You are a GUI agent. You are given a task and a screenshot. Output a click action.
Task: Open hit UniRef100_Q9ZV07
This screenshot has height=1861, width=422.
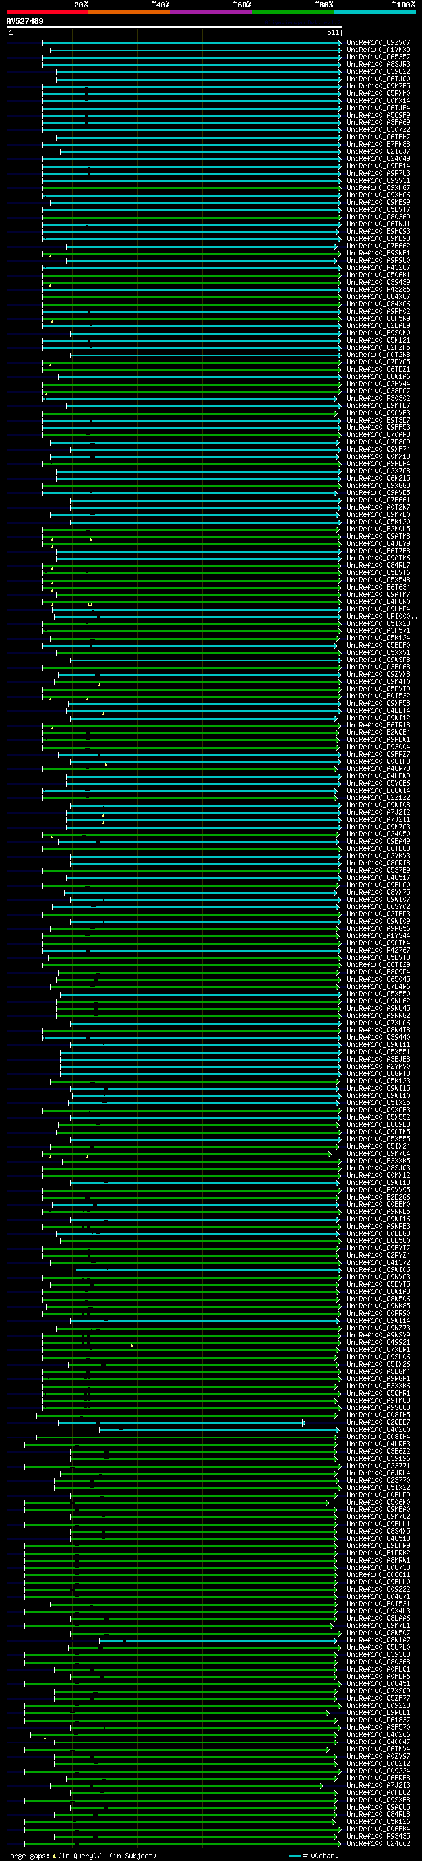pos(378,43)
